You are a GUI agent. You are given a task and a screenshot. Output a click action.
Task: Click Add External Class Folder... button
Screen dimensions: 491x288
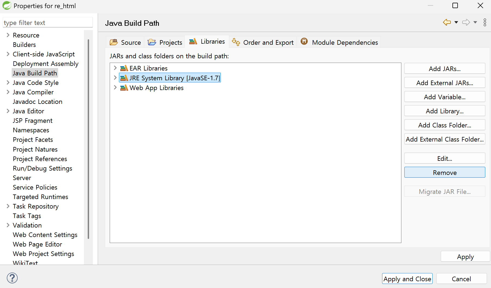click(445, 139)
